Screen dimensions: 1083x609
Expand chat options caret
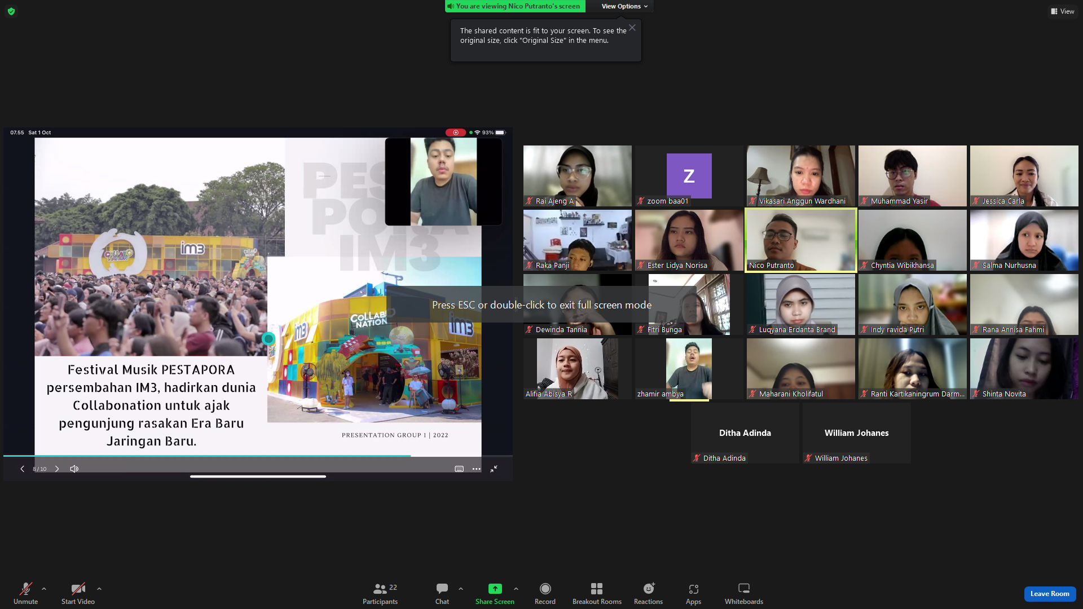click(461, 589)
